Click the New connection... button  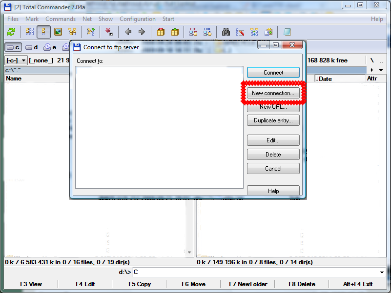pyautogui.click(x=273, y=93)
